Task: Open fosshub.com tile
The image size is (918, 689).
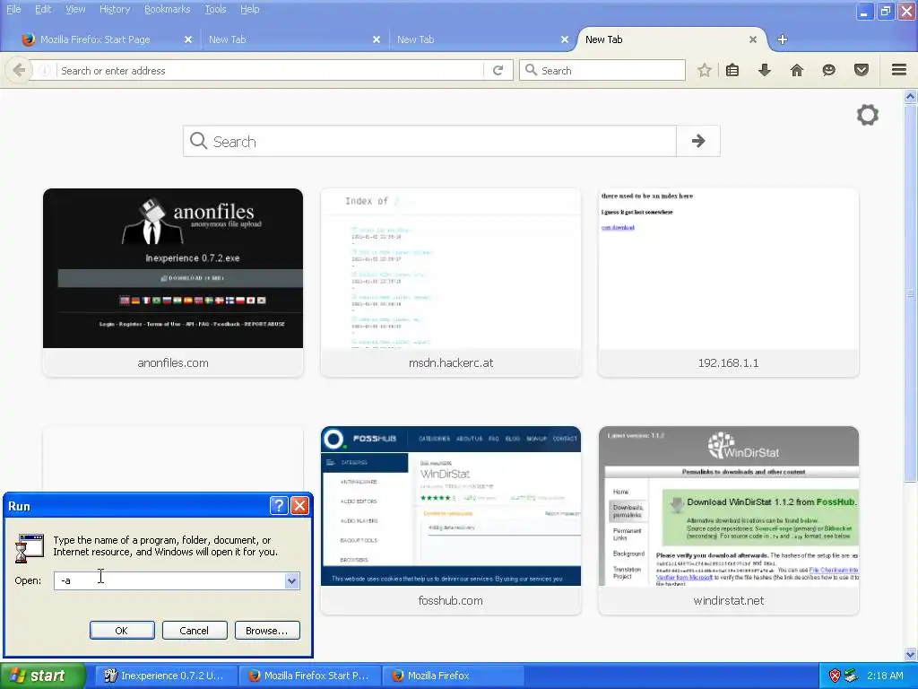Action: click(451, 520)
